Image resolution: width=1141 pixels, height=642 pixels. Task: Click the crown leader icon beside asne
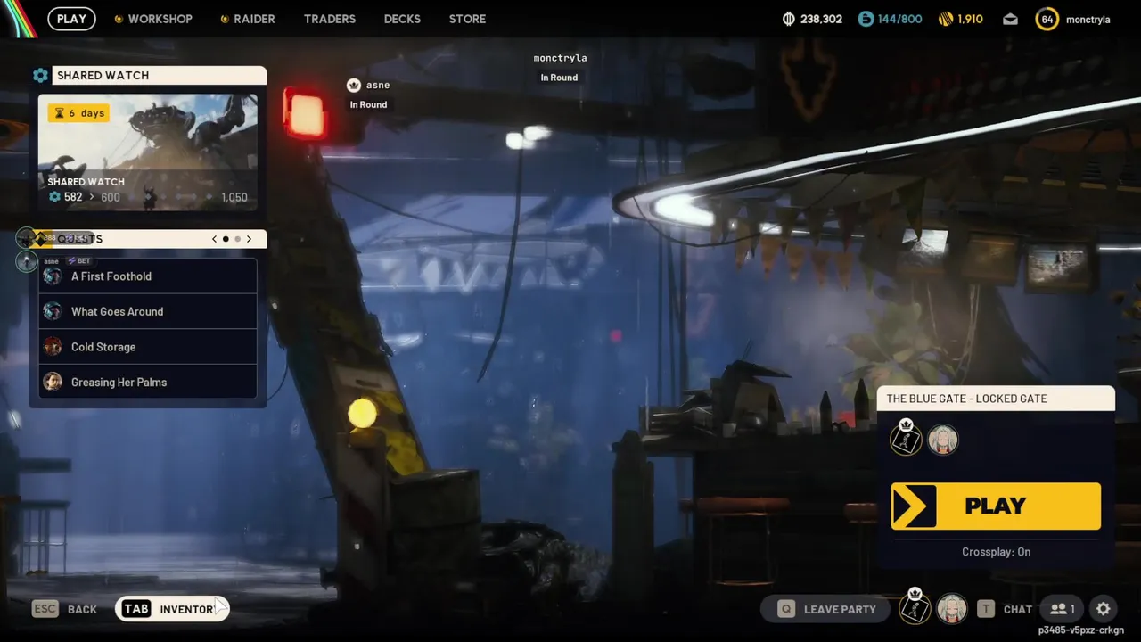(x=354, y=86)
